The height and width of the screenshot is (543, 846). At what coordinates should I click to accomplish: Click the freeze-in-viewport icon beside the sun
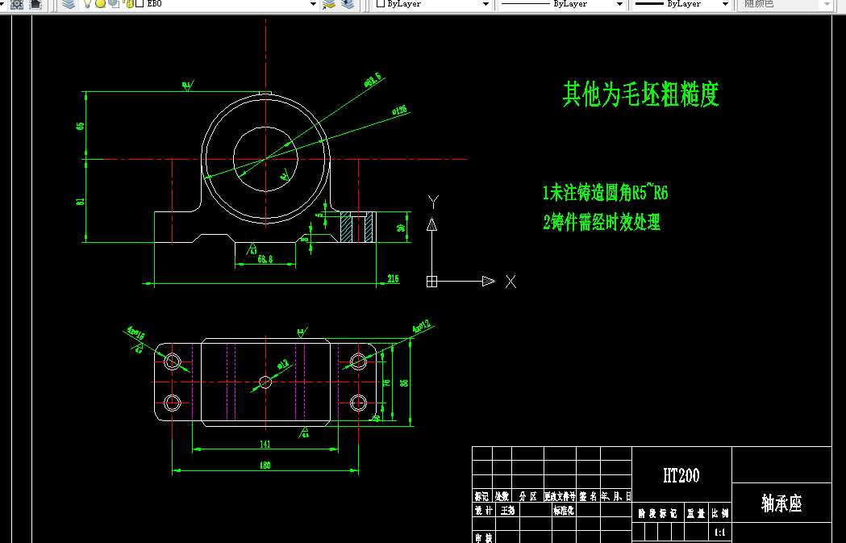click(115, 5)
